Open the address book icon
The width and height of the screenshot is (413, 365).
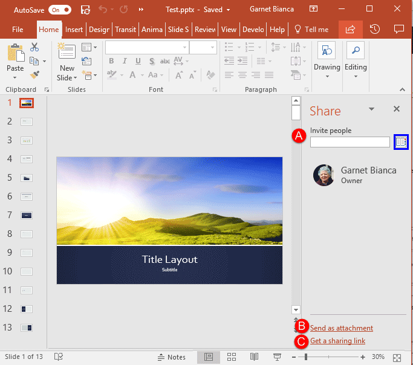401,142
